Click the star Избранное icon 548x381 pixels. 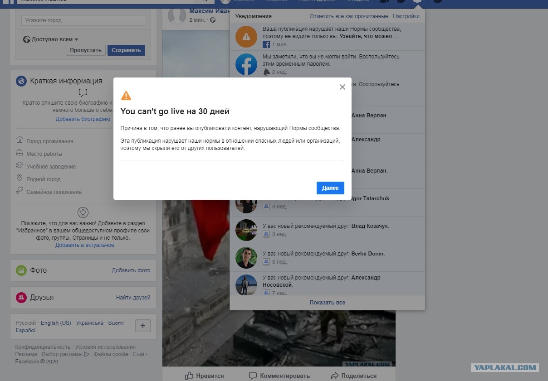(x=83, y=212)
